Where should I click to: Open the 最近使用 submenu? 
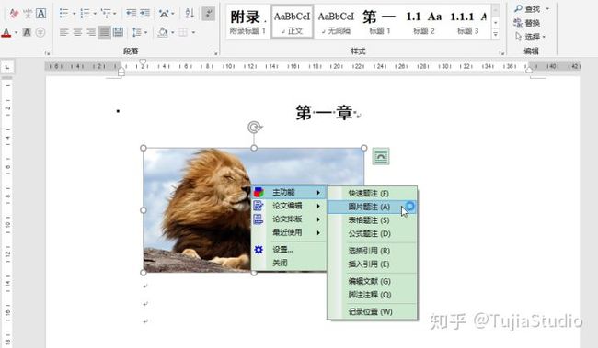point(289,232)
